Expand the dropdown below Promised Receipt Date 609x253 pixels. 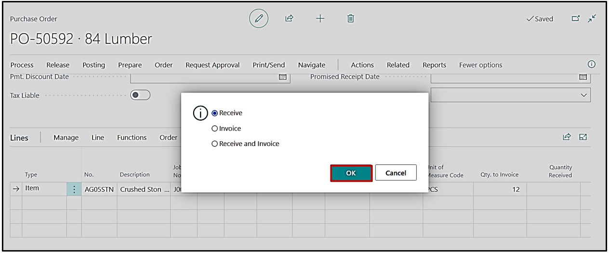pyautogui.click(x=584, y=95)
